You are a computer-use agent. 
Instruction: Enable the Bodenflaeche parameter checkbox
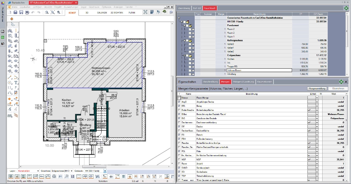click(179, 110)
